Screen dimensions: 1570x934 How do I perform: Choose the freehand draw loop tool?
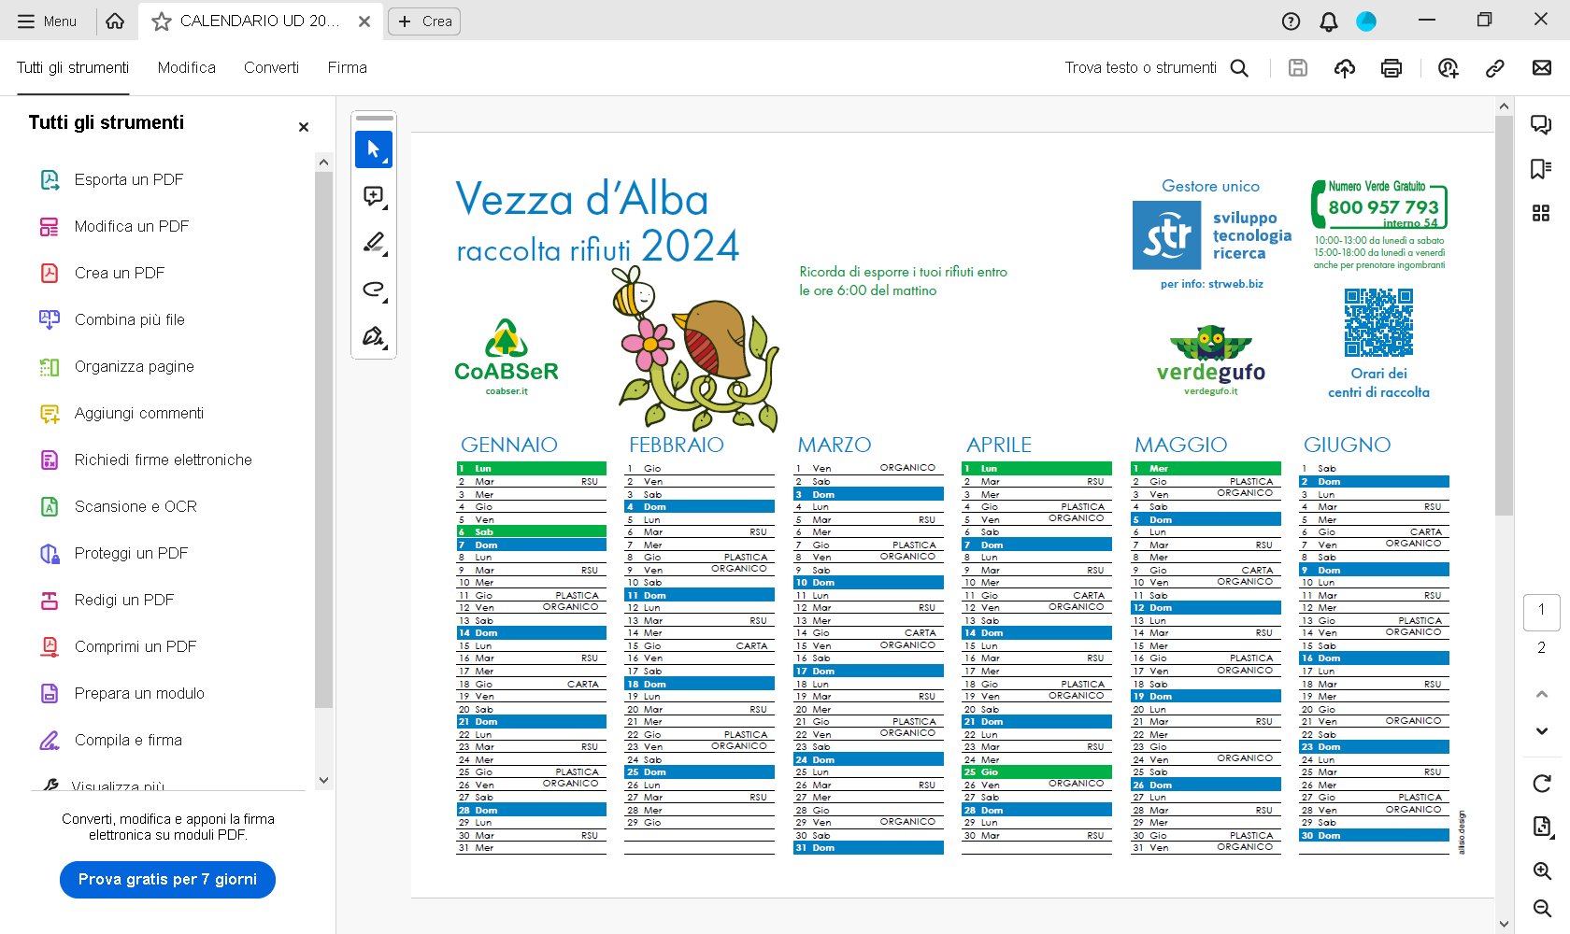[374, 290]
